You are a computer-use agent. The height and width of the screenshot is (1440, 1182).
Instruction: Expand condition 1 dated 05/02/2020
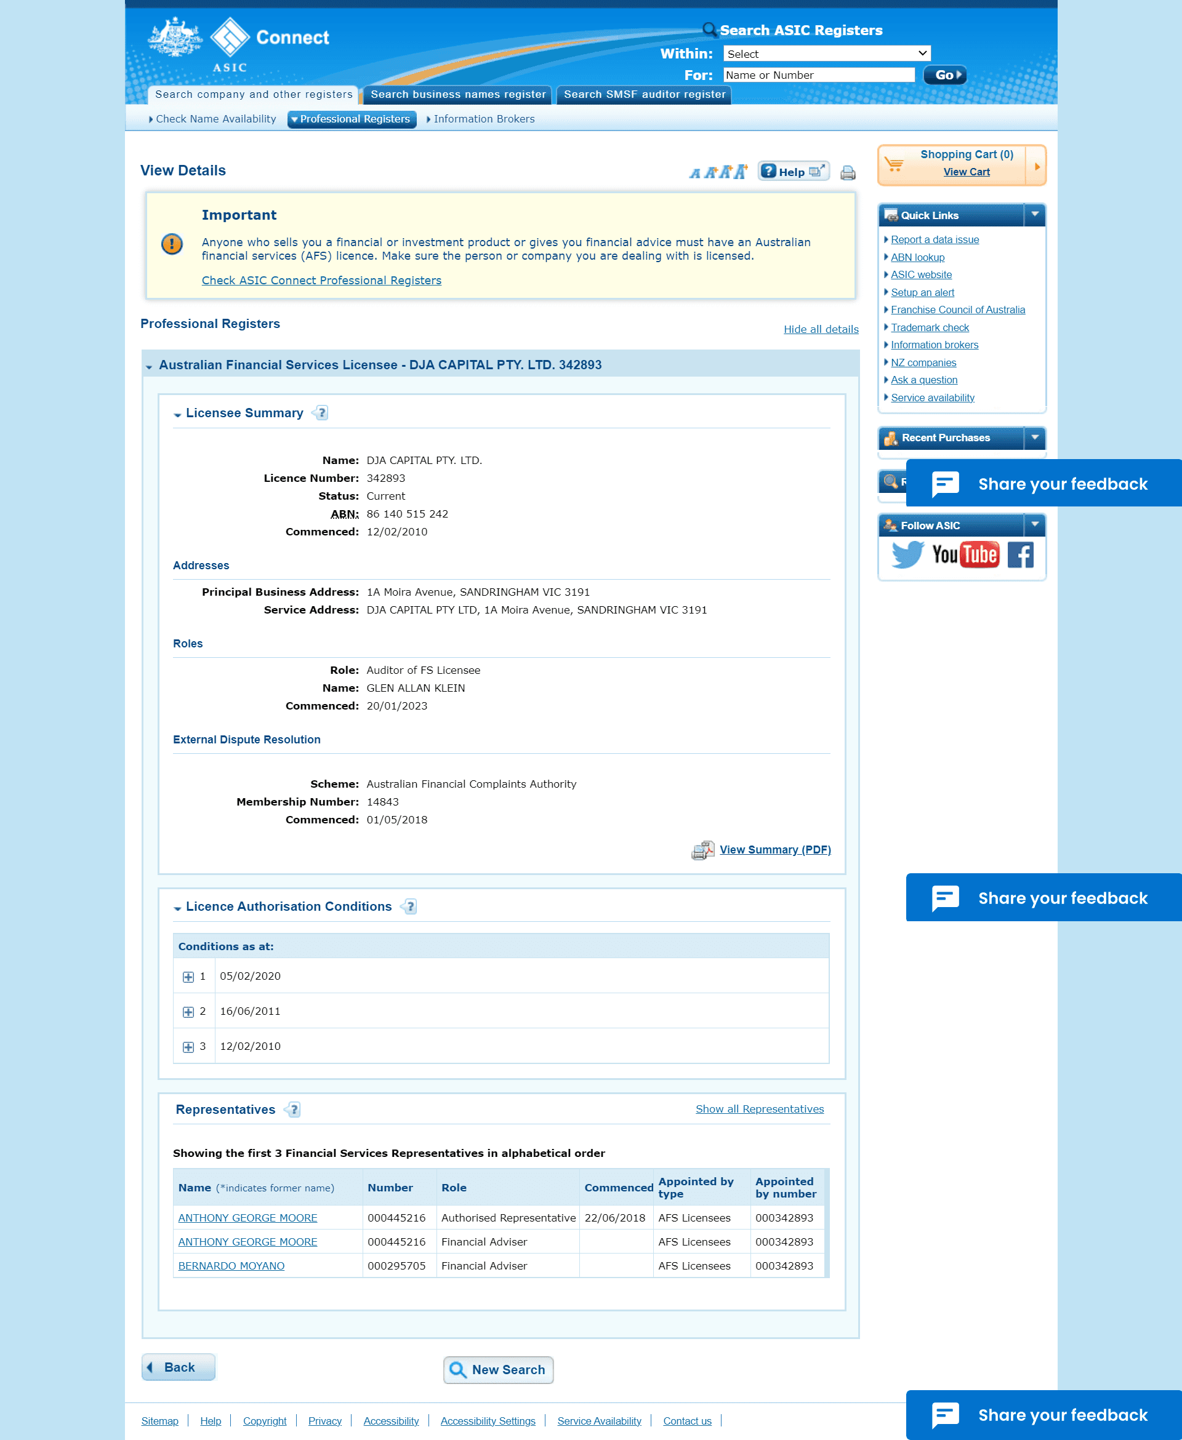click(189, 976)
